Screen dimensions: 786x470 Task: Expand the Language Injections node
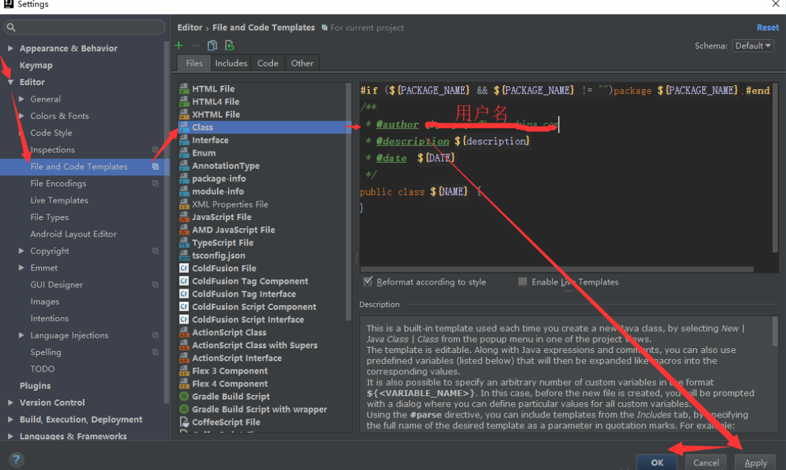[21, 335]
